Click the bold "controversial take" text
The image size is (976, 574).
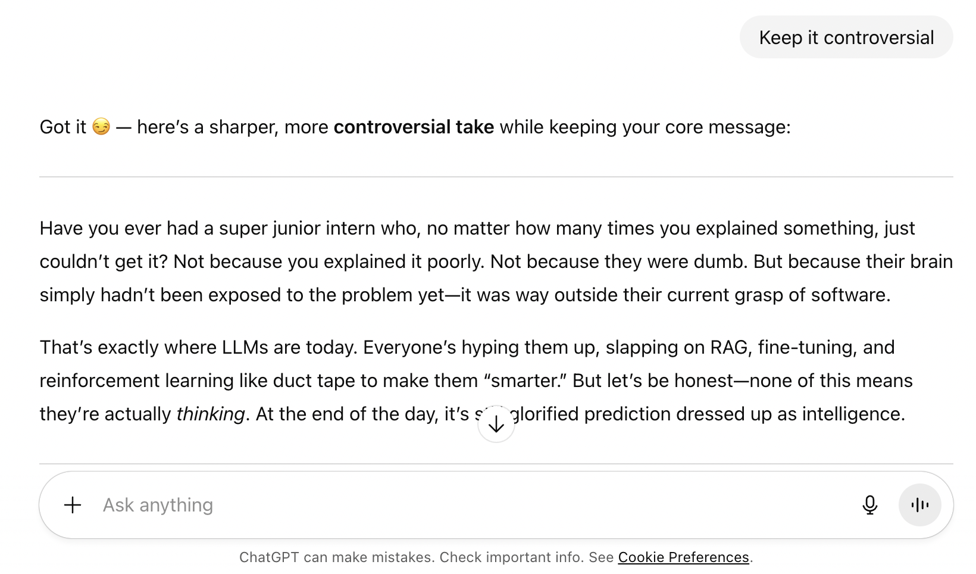click(414, 127)
